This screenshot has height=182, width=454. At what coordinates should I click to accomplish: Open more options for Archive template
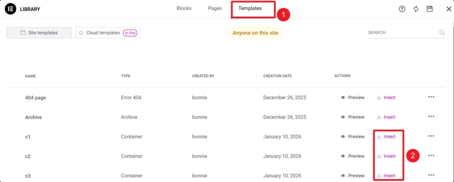point(431,117)
